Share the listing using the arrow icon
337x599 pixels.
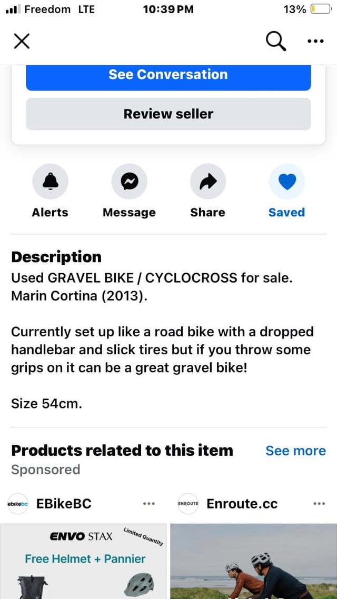pos(207,182)
